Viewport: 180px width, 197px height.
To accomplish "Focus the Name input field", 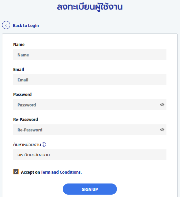I will coord(90,55).
